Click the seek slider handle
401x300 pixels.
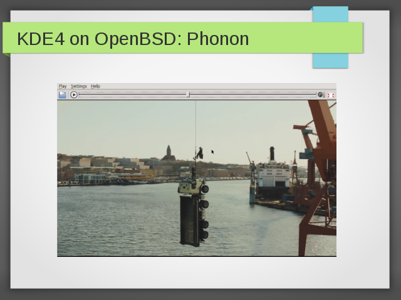click(188, 95)
